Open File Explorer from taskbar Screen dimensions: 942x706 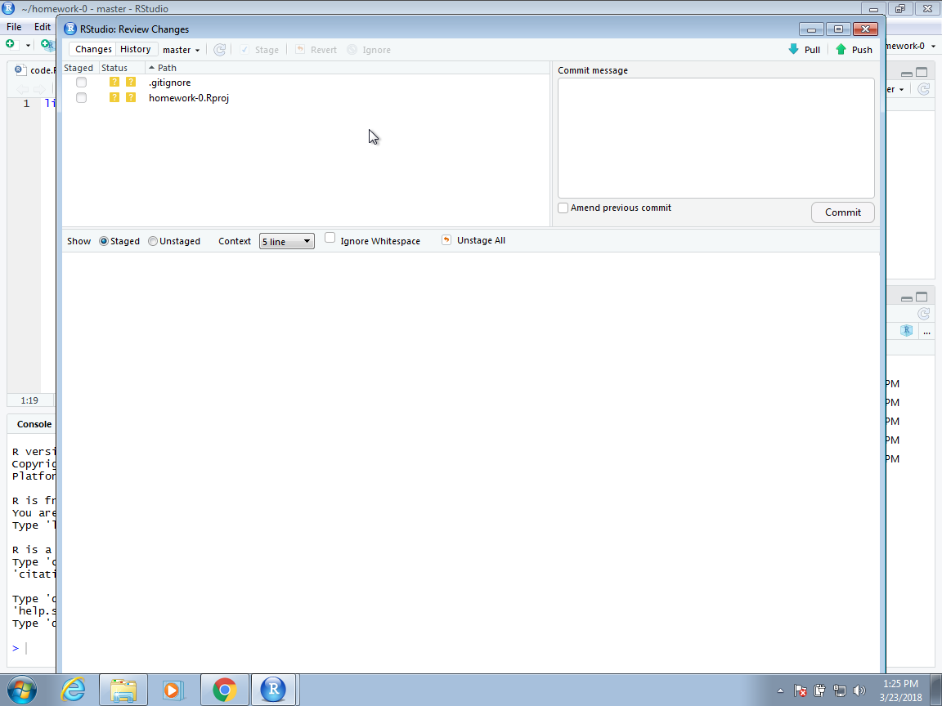[123, 690]
